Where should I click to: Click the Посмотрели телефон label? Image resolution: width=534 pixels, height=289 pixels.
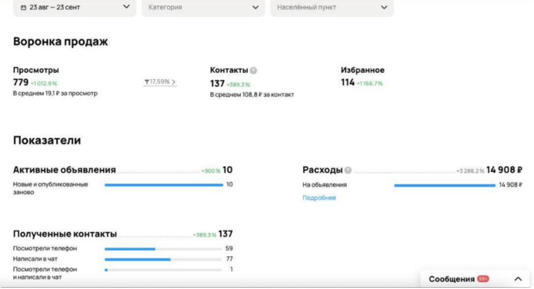pos(45,249)
